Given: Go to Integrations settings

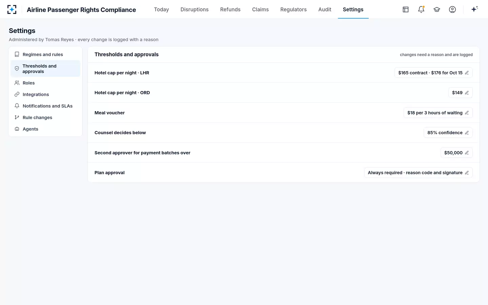Looking at the screenshot, I should 45,95.
